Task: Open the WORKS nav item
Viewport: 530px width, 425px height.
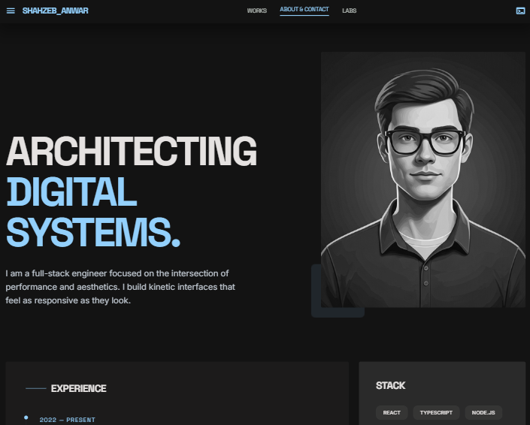Action: 257,11
